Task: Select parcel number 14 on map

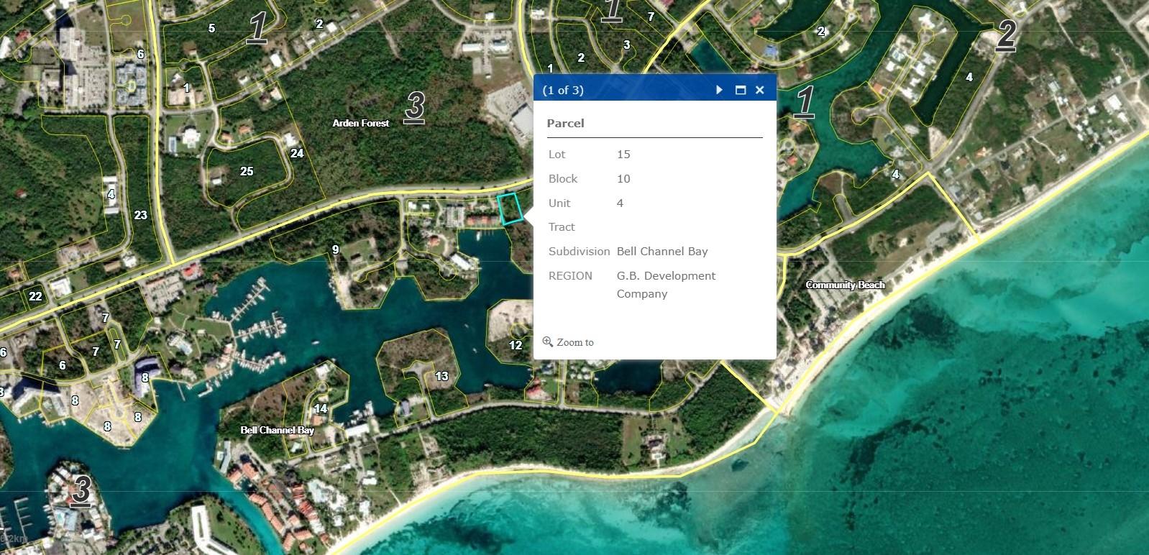Action: (x=320, y=408)
